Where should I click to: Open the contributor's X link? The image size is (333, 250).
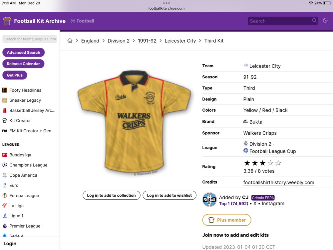(x=255, y=203)
